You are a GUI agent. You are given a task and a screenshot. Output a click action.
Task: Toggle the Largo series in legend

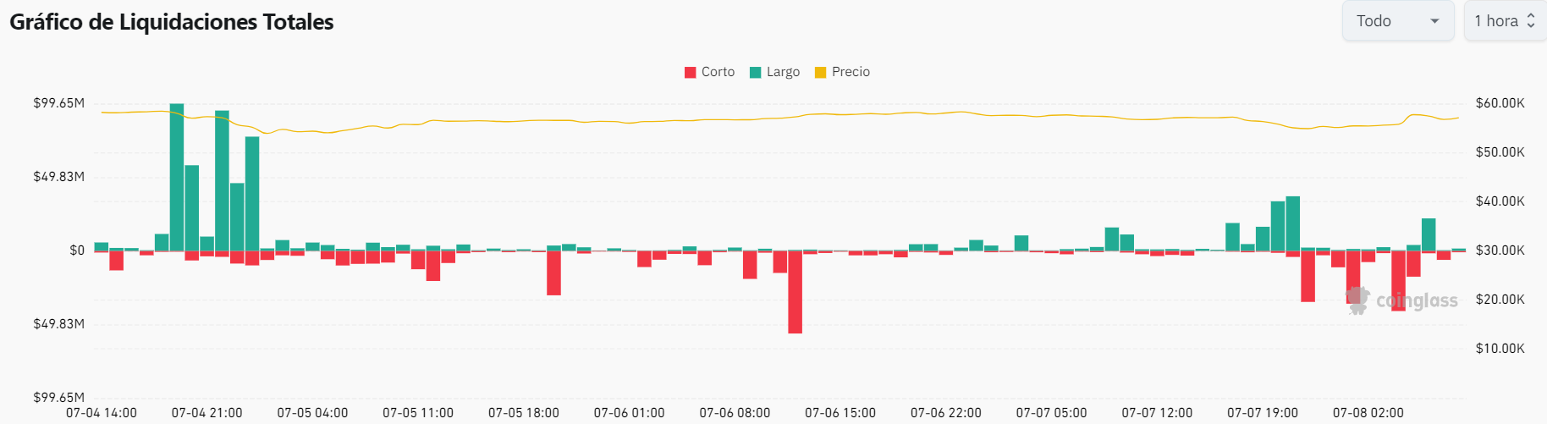[783, 72]
